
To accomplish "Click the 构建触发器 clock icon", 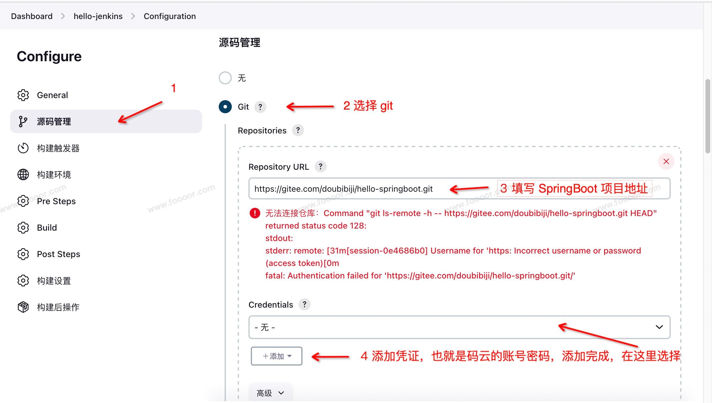I will (x=23, y=148).
